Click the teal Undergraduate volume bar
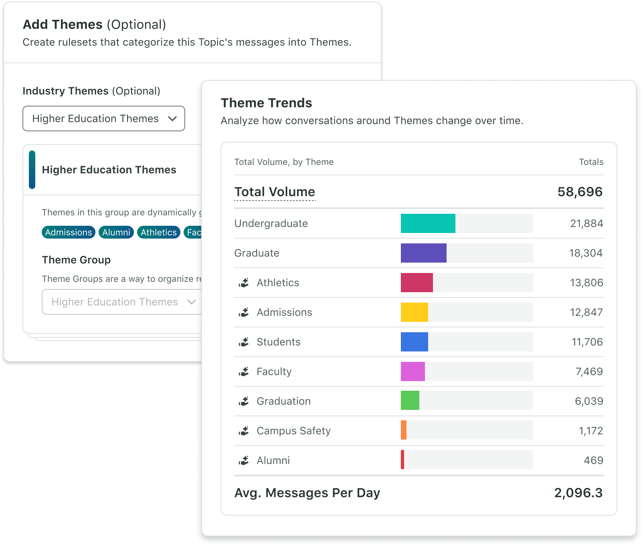Viewport: 643px width, 546px height. click(428, 223)
